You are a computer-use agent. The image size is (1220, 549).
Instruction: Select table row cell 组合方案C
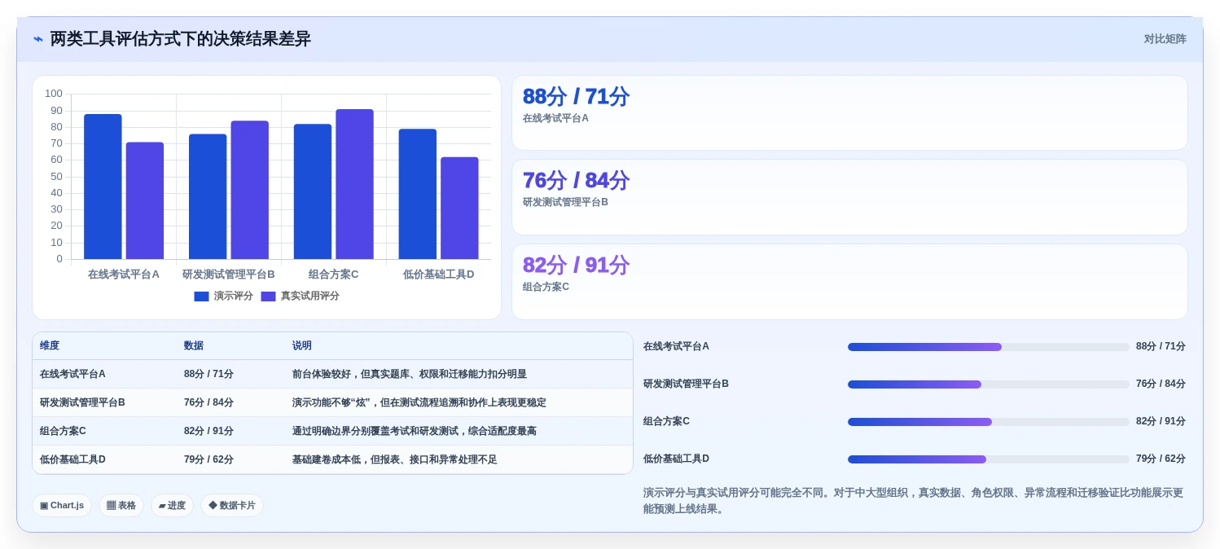click(x=63, y=432)
